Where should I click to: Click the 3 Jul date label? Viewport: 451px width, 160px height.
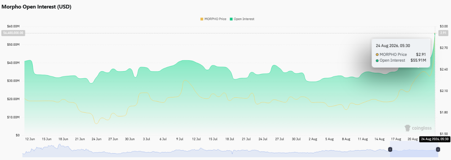coord(146,139)
